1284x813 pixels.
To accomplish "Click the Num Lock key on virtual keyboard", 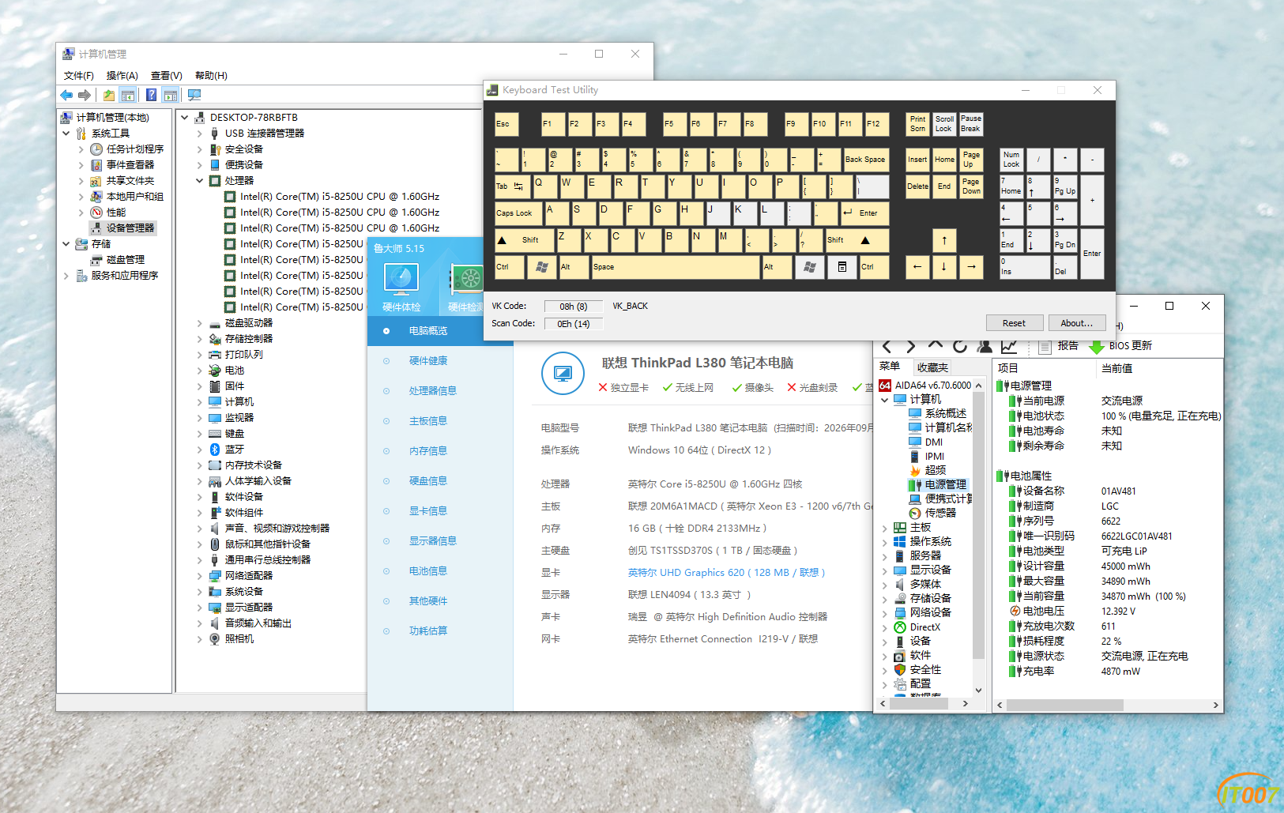I will [x=1012, y=160].
